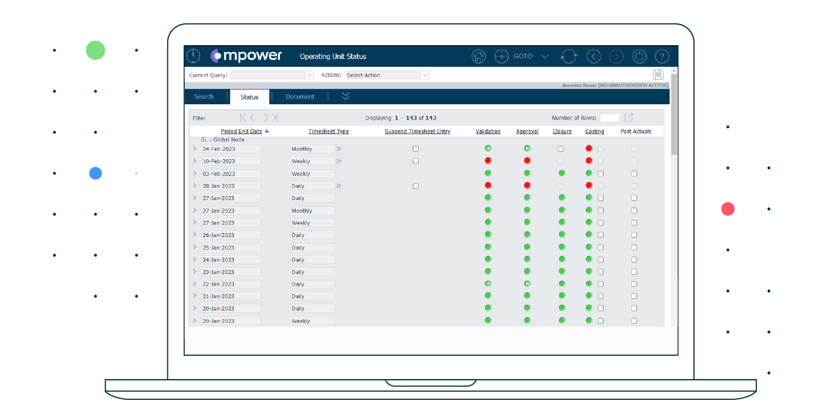
Task: Click the clock icon beside mpower logo
Action: tap(193, 56)
